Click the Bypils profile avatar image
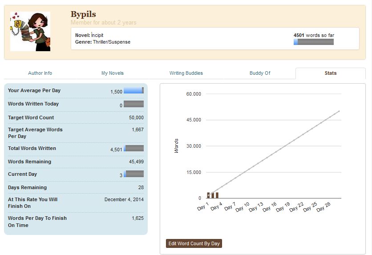This screenshot has height=255, width=372. (x=30, y=32)
